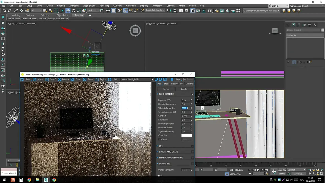Click the Erase button in Corona VFB
The width and height of the screenshot is (325, 183).
click(x=76, y=79)
